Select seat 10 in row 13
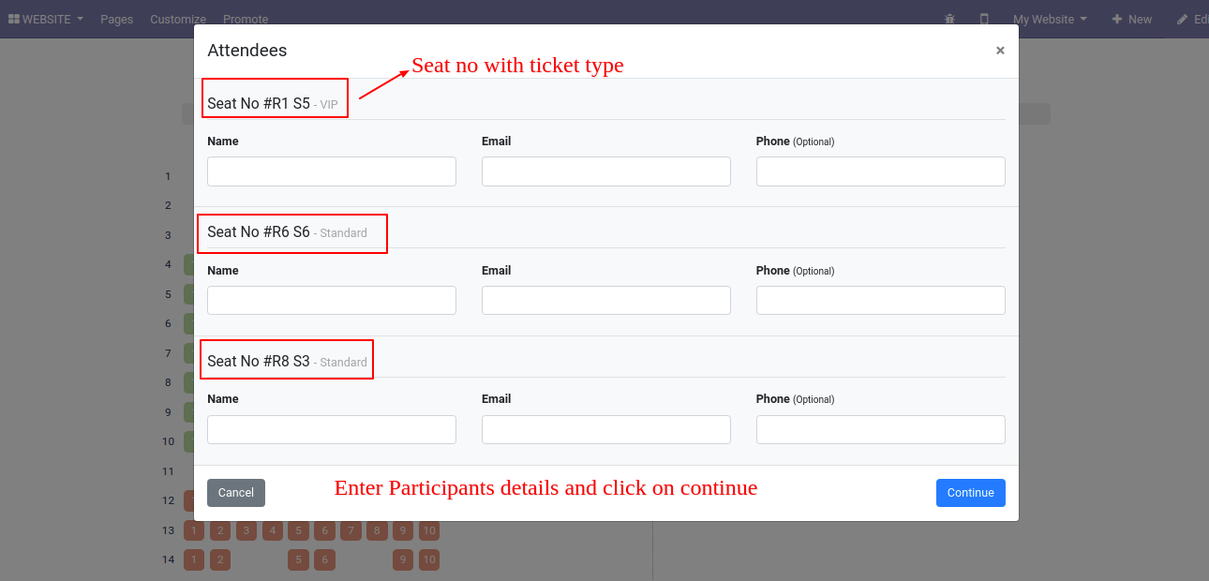The width and height of the screenshot is (1209, 581). coord(429,531)
